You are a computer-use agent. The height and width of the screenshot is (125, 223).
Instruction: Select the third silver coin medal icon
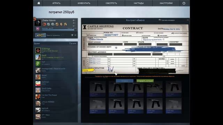point(53,24)
